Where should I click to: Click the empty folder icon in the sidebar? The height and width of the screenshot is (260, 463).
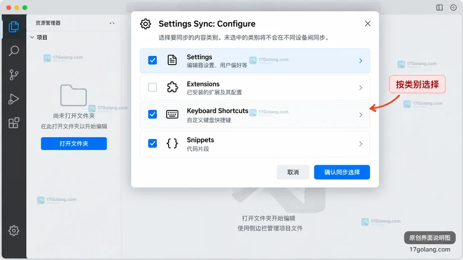point(74,95)
